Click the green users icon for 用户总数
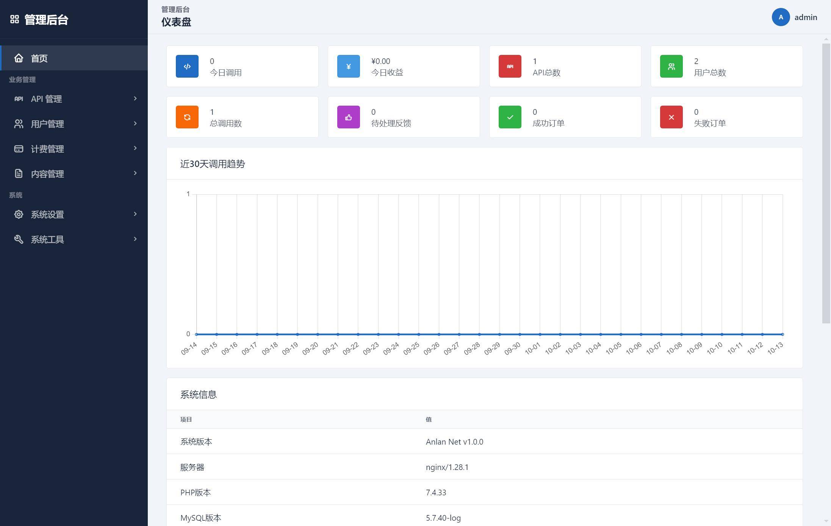831x526 pixels. click(671, 66)
